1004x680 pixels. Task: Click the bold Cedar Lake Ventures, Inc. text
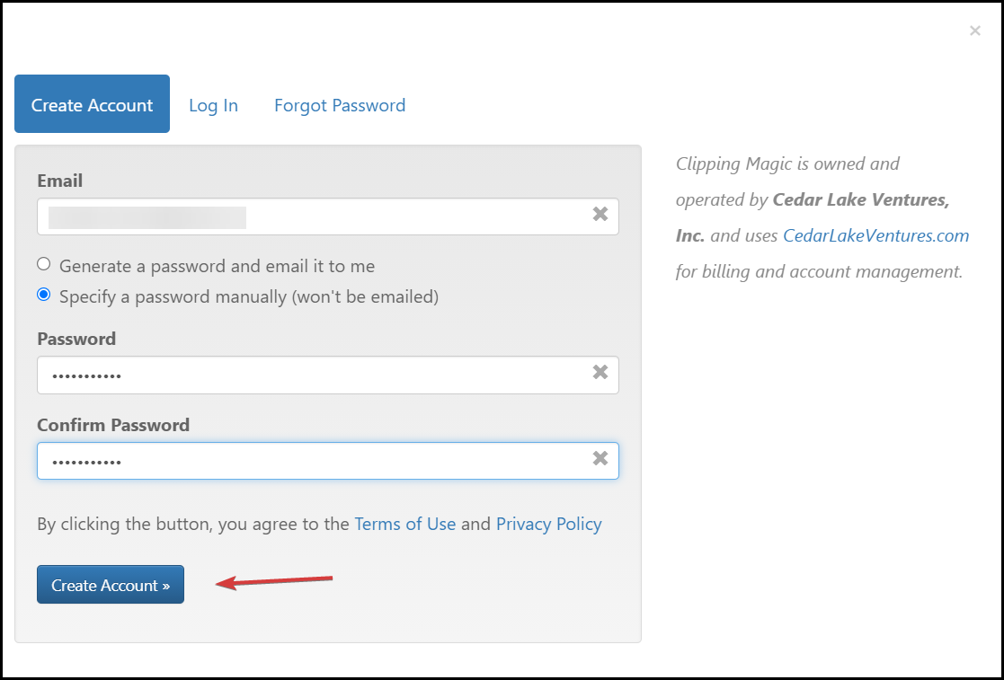coord(860,199)
